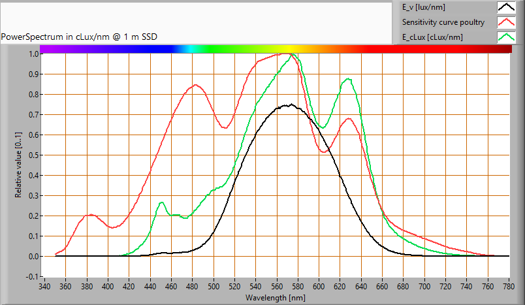Click the green E_cLux plot legend icon
The width and height of the screenshot is (525, 305).
pos(507,37)
